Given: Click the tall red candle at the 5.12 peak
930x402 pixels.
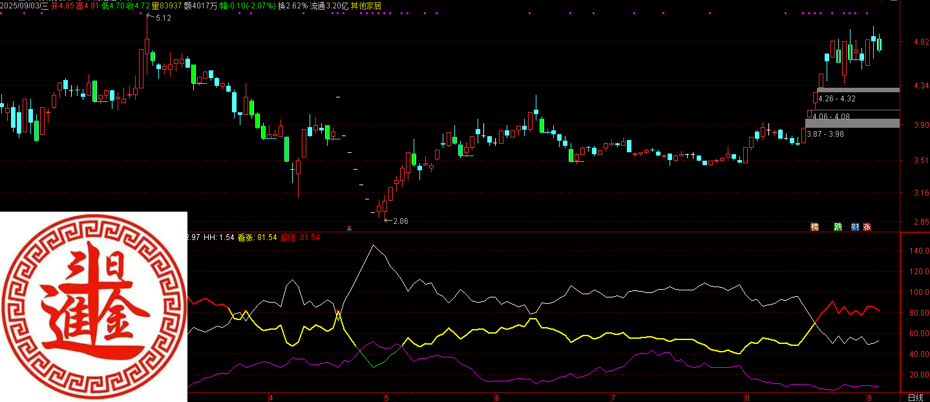Looking at the screenshot, I should click(x=147, y=46).
